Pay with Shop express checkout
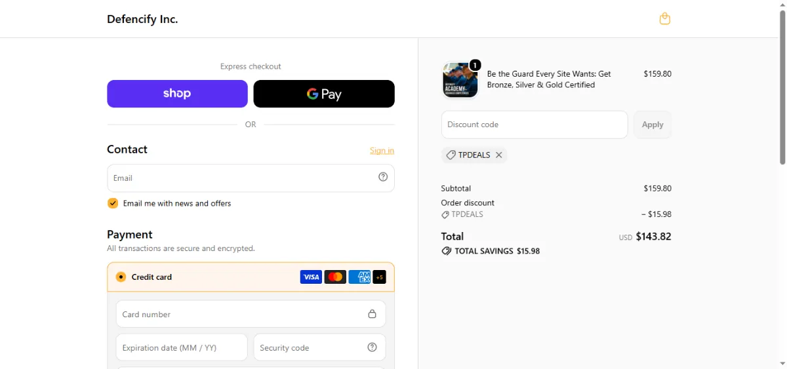This screenshot has width=787, height=369. tap(177, 94)
